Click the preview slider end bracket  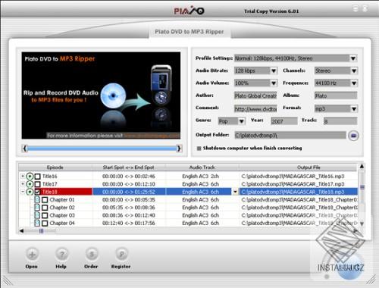click(x=179, y=149)
